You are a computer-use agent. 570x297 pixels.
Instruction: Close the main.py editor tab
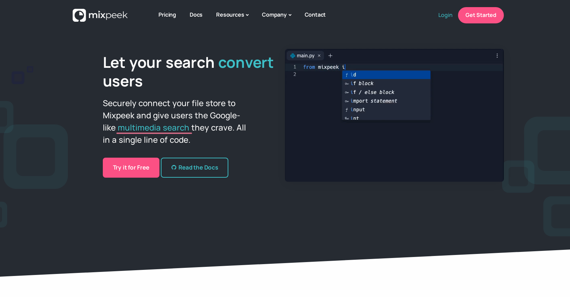(x=319, y=56)
